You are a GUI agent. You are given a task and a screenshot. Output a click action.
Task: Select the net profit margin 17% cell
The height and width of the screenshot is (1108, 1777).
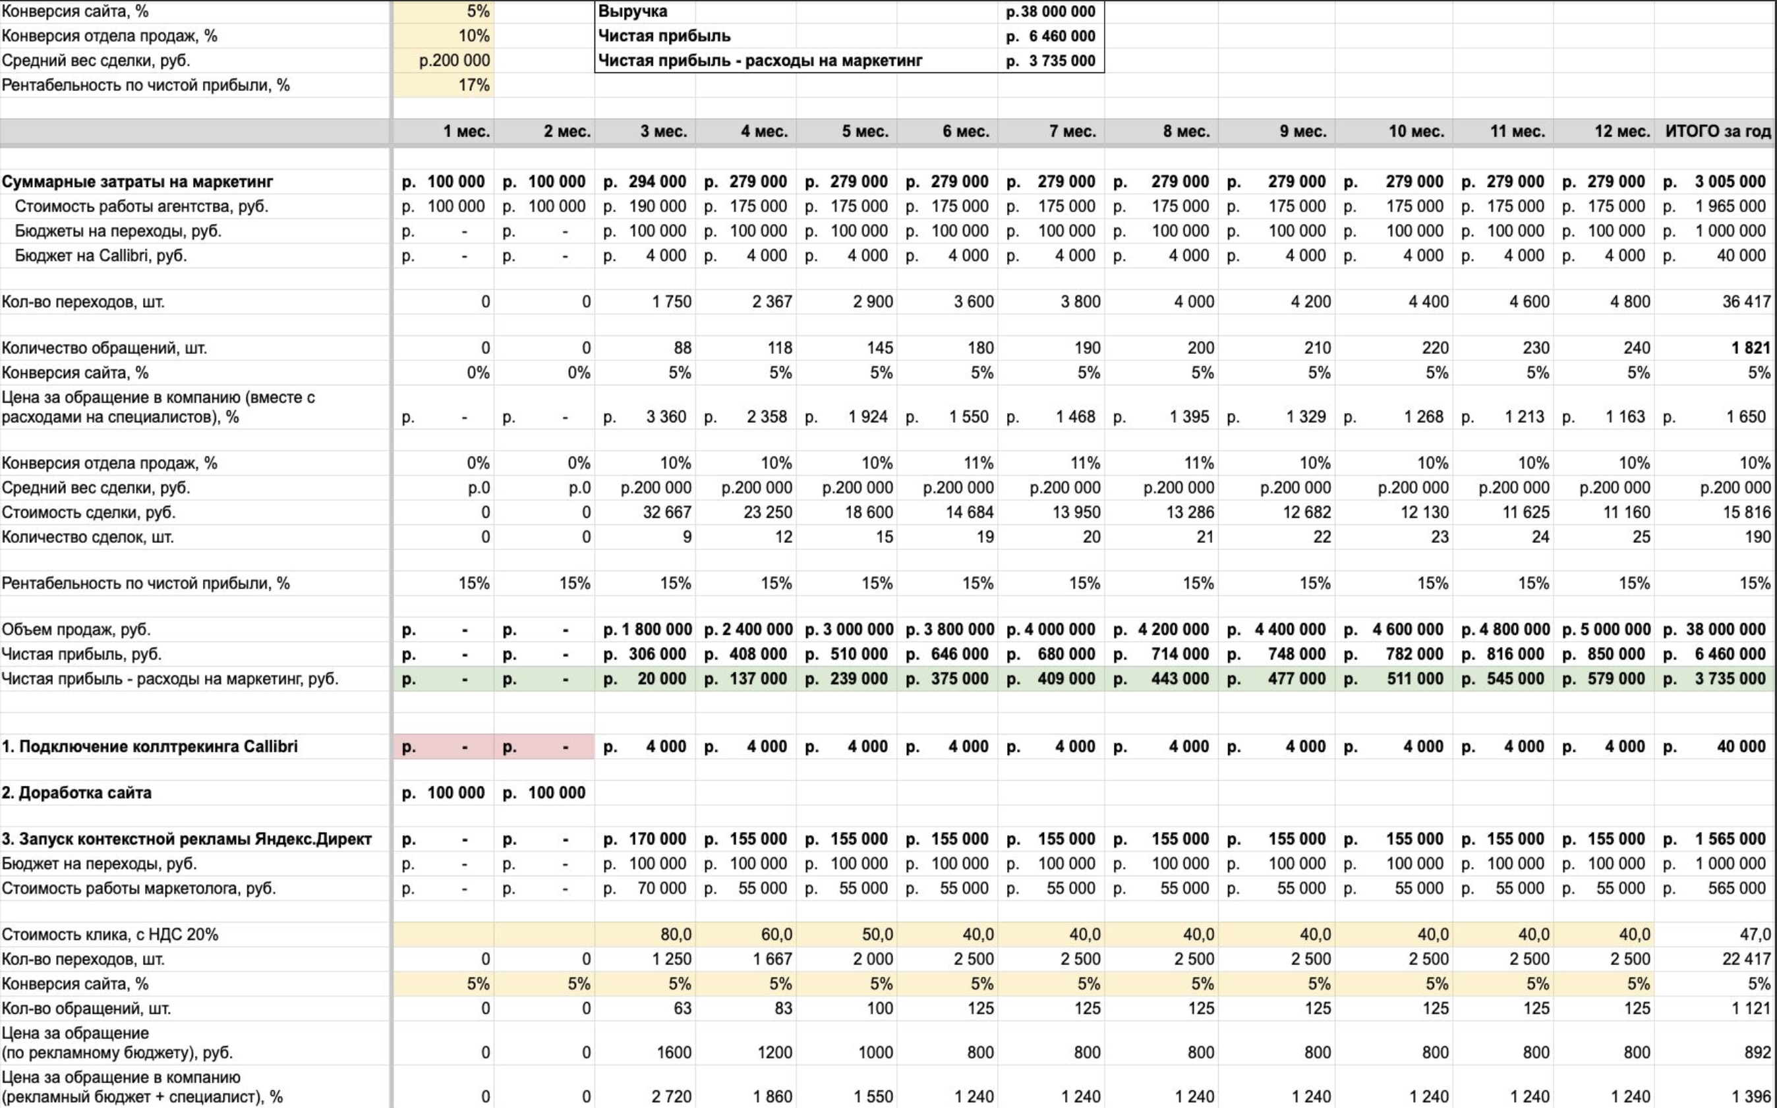point(444,85)
